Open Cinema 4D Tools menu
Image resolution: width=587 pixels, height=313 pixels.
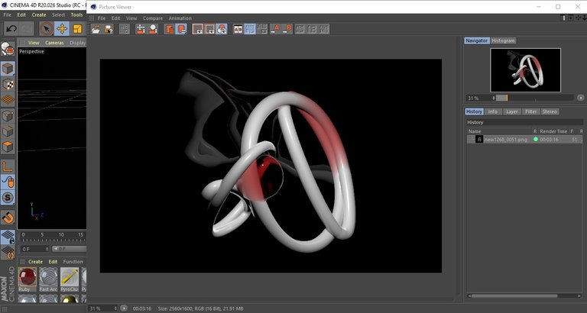(x=76, y=15)
